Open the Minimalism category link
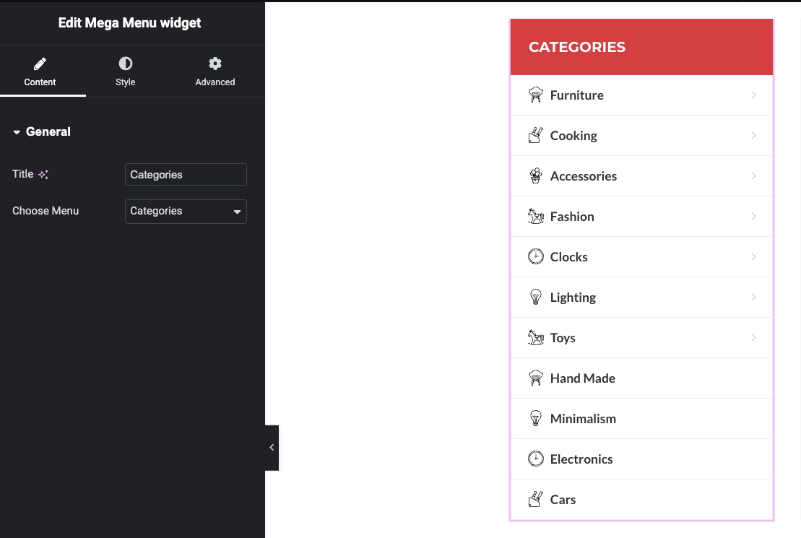Viewport: 801px width, 538px height. [582, 419]
